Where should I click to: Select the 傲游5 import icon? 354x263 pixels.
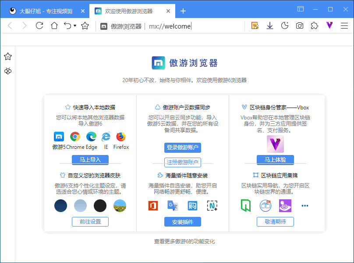[59, 137]
